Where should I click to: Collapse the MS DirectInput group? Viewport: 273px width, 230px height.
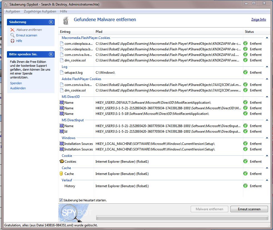pos(267,120)
